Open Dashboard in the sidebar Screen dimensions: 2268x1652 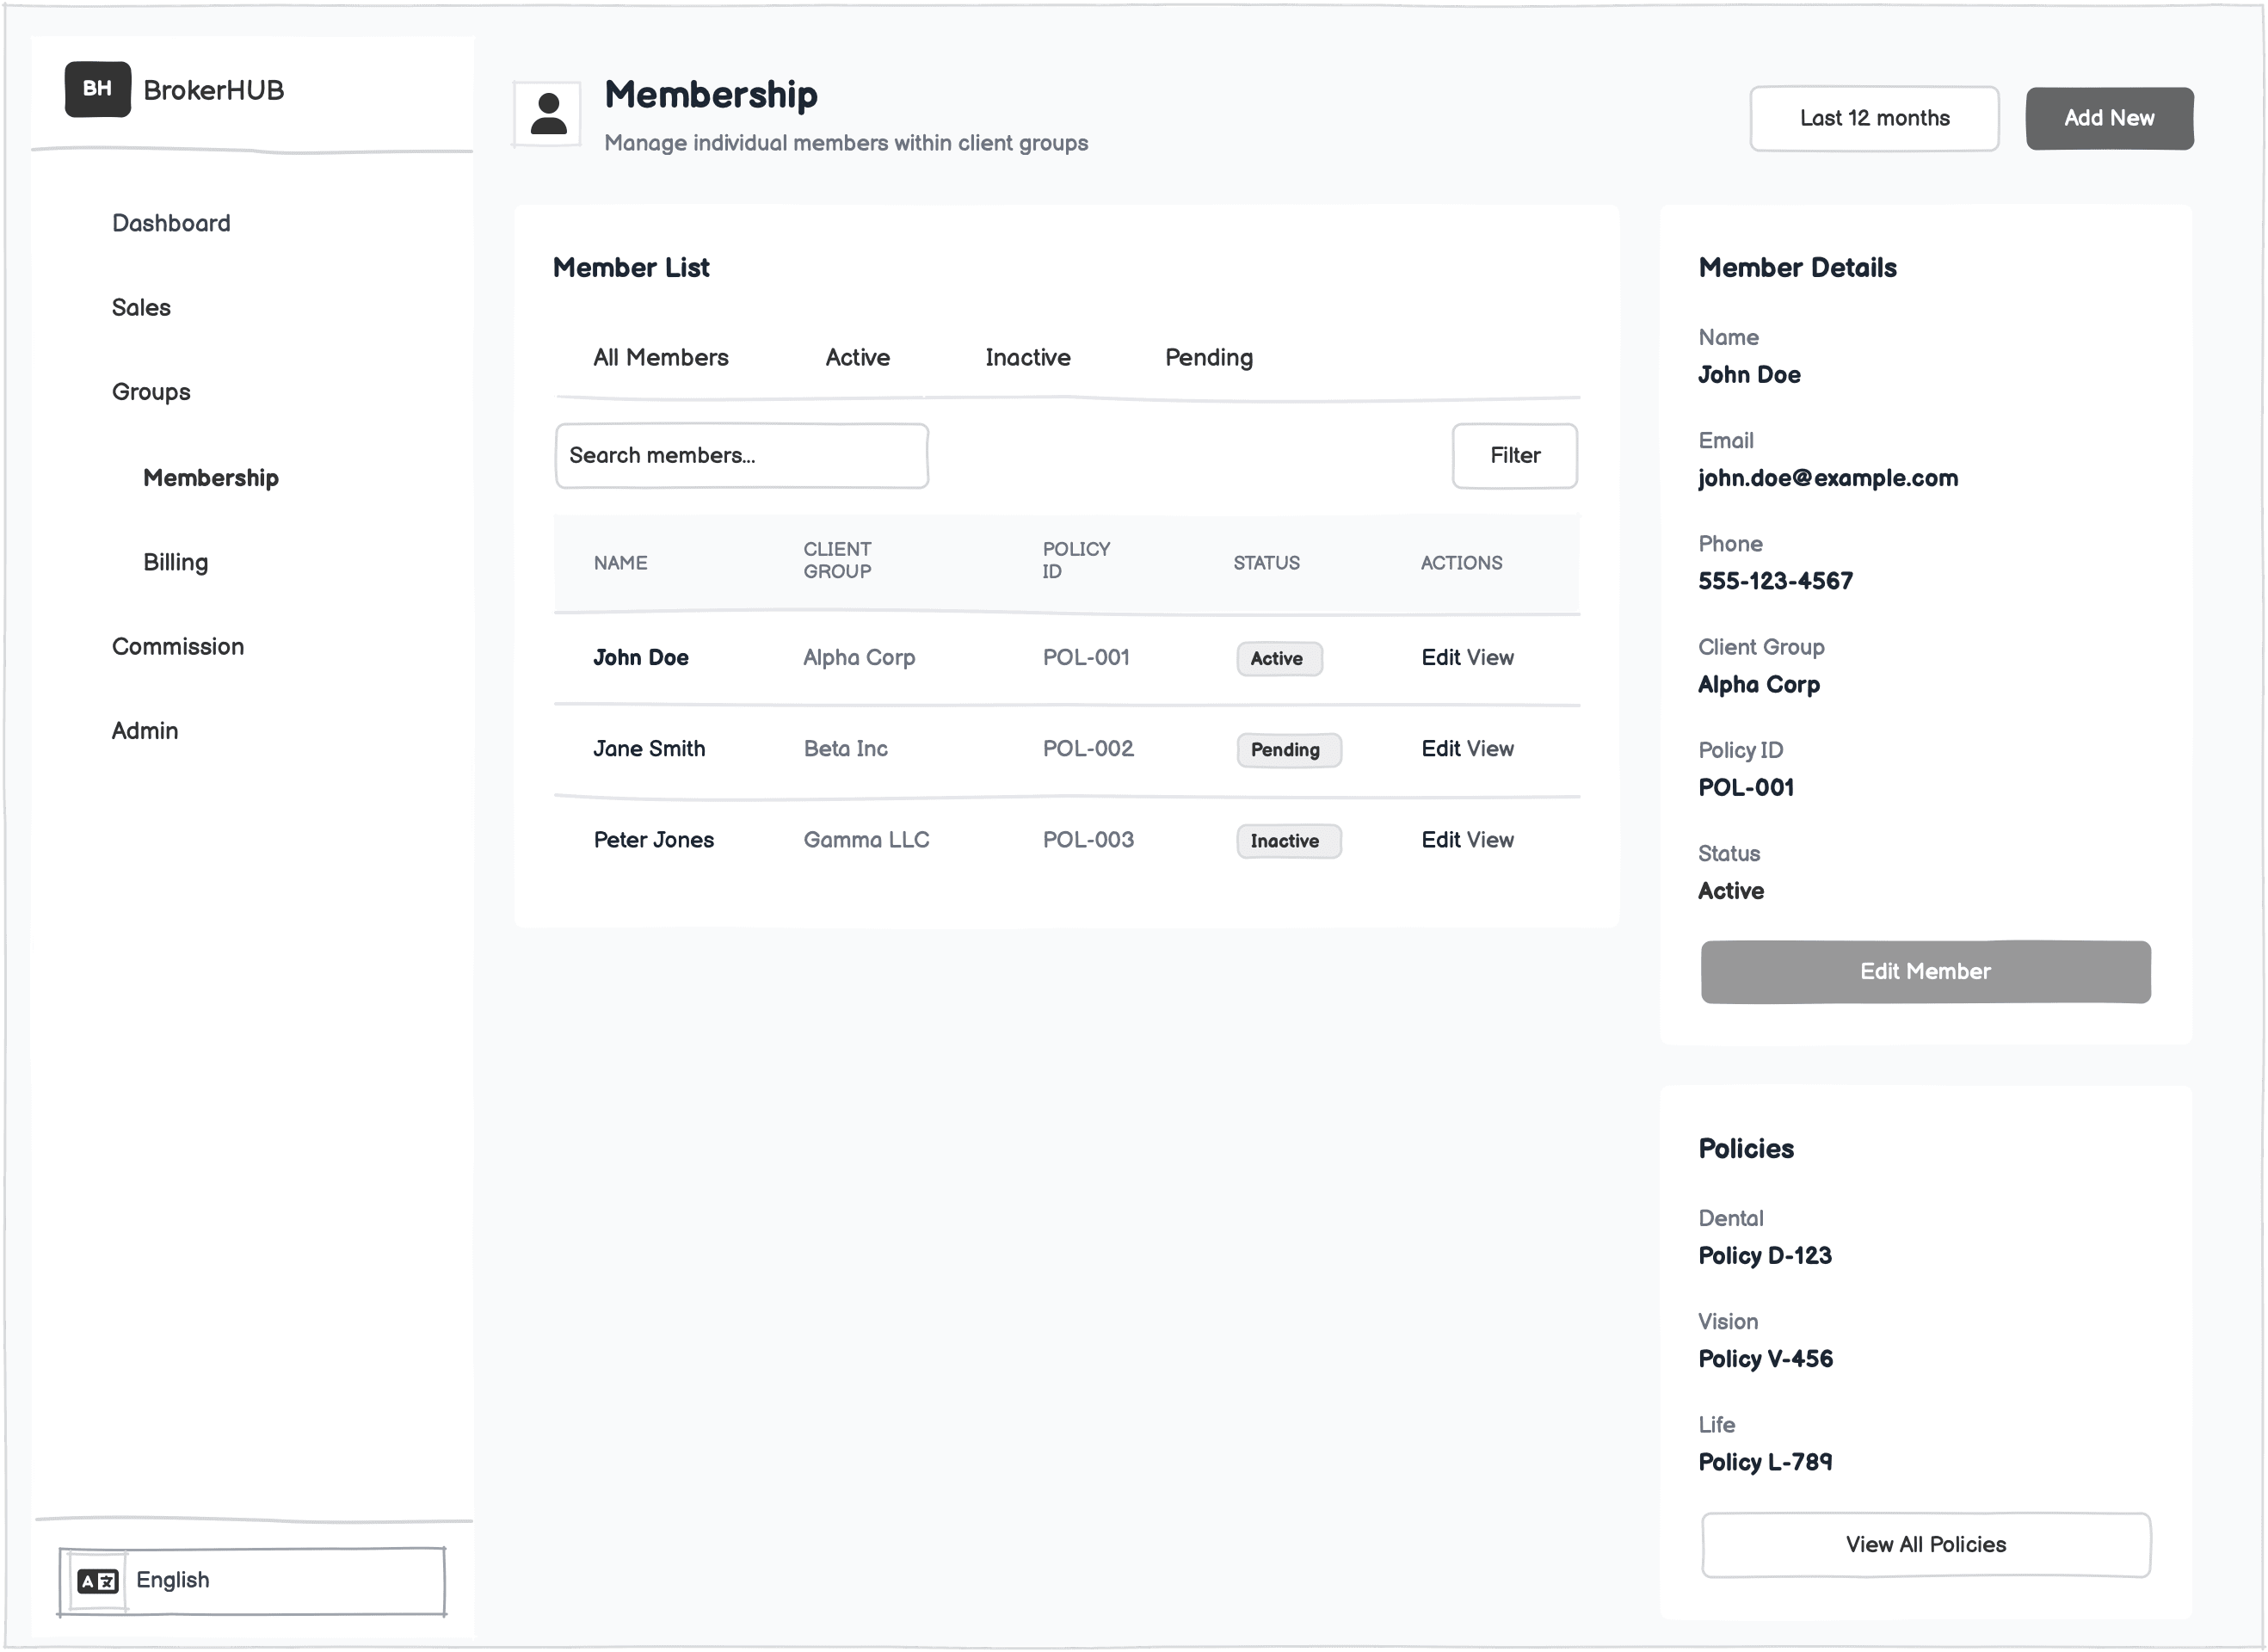click(x=171, y=223)
